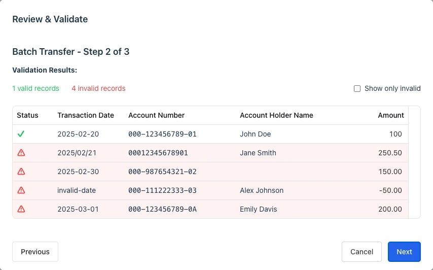
Task: Click the Batch Transfer - Step 2 of 3 heading
Action: (70, 52)
